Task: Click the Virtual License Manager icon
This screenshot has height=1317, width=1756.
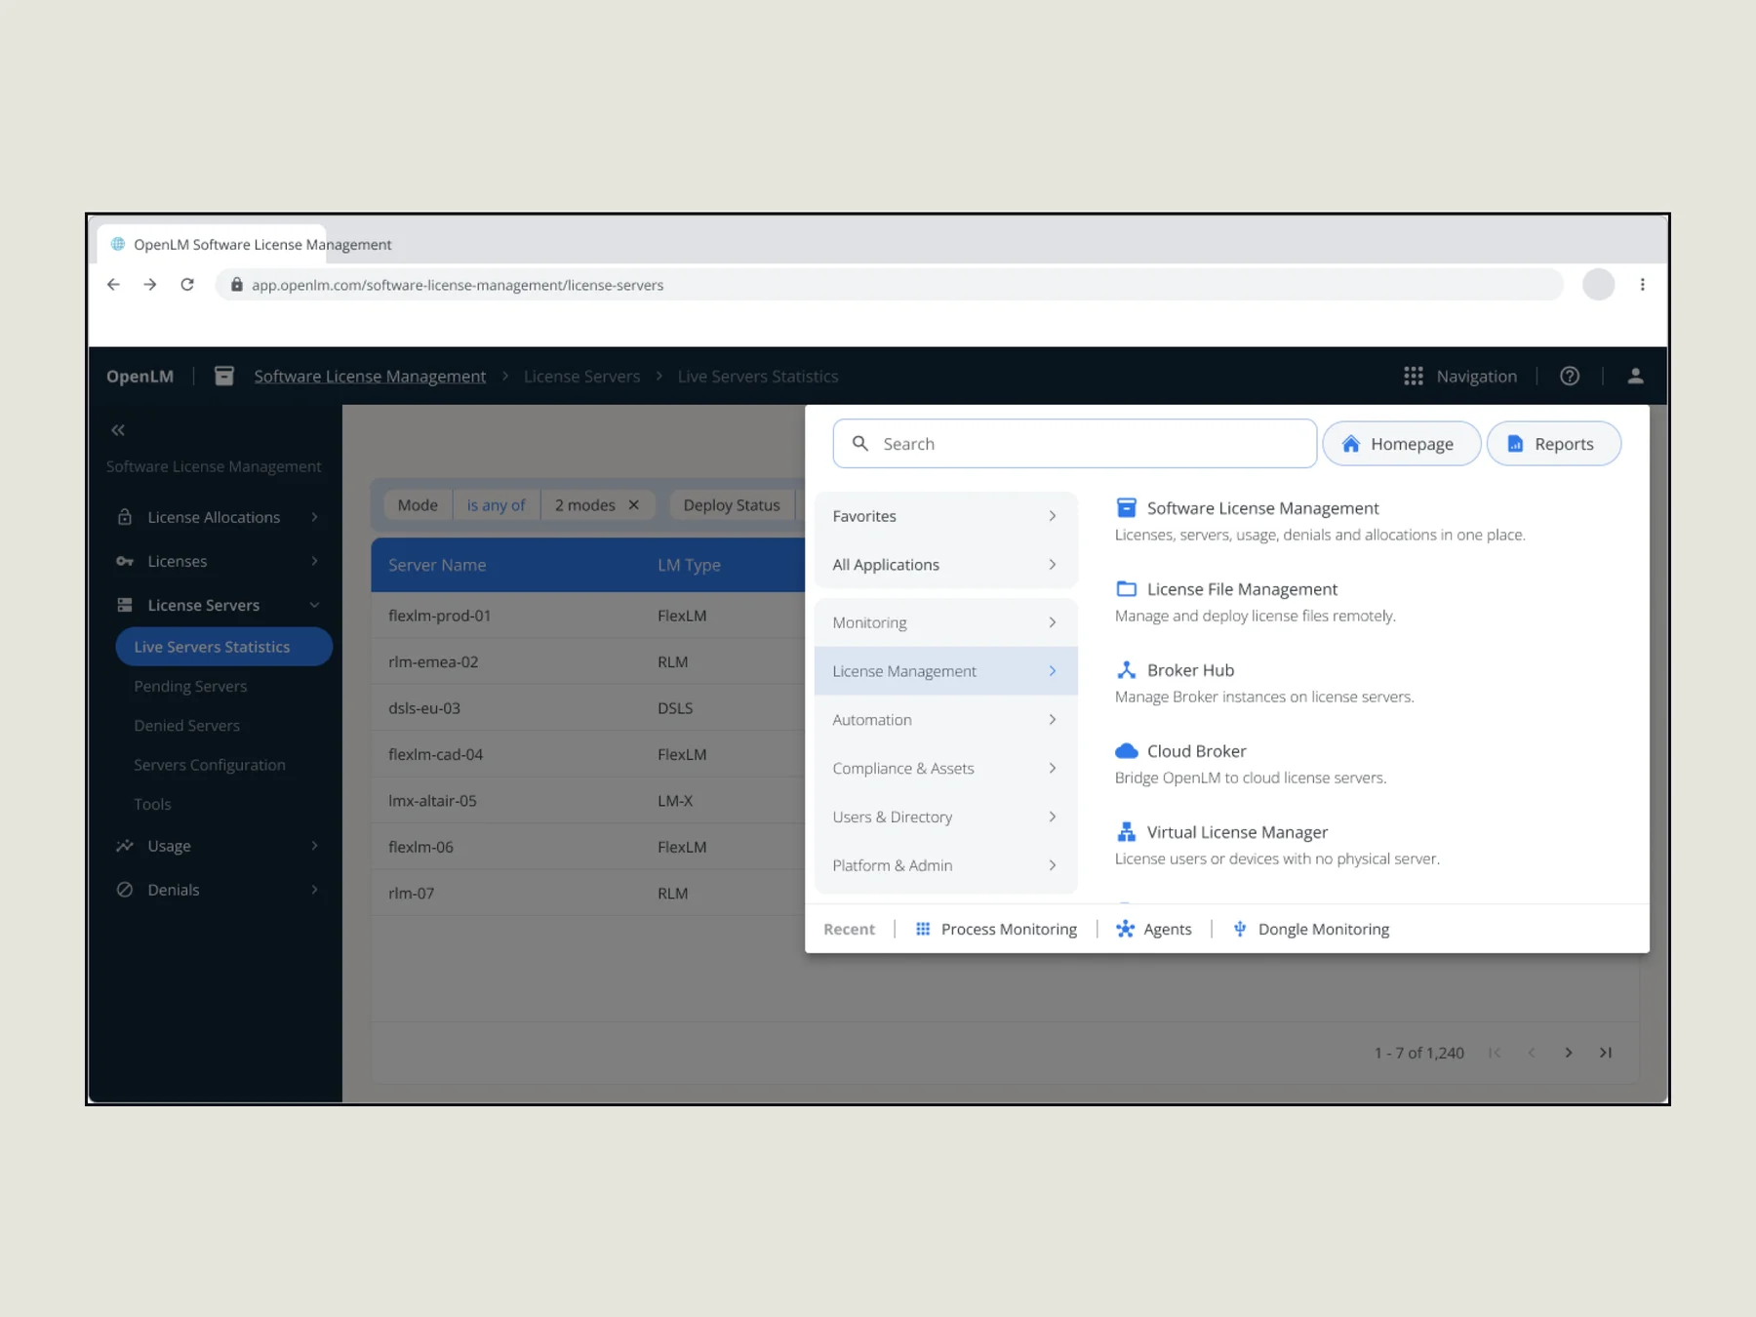Action: coord(1127,832)
